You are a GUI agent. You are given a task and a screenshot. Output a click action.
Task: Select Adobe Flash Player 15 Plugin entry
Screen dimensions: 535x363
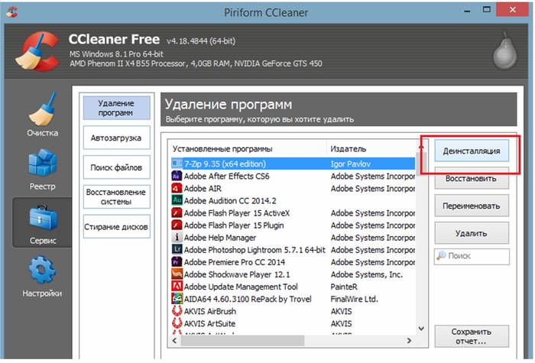(x=293, y=225)
